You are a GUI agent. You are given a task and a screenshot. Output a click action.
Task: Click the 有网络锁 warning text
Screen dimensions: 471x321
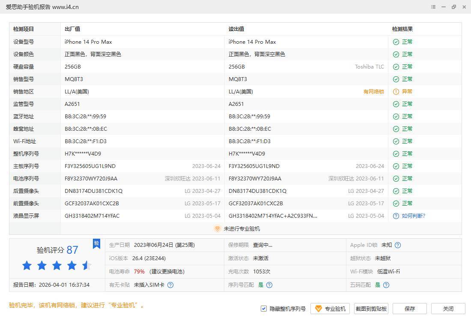coord(373,92)
